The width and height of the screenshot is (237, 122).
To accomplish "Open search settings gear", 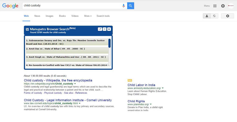I will (x=228, y=16).
